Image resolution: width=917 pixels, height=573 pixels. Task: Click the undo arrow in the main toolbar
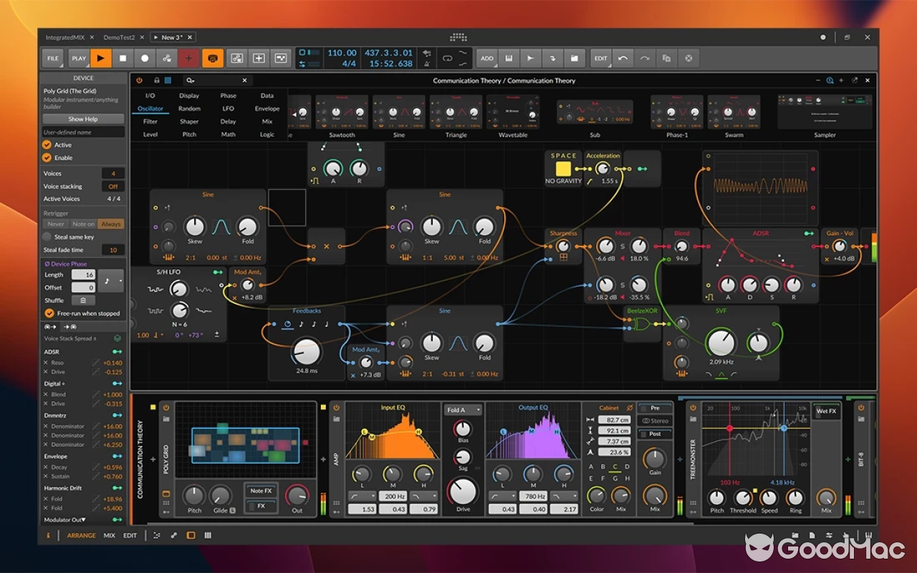pos(622,58)
